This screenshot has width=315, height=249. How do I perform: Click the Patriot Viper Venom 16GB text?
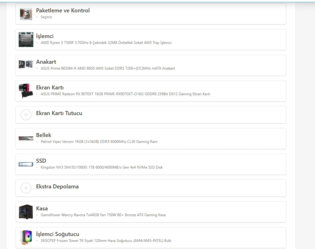coord(99,142)
